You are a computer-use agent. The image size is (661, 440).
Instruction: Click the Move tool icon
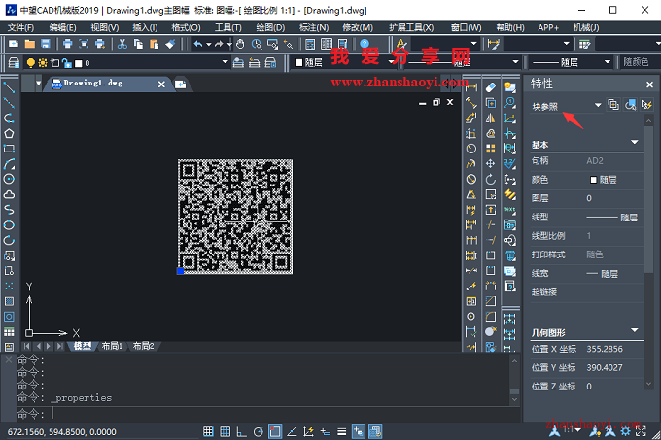pyautogui.click(x=490, y=164)
